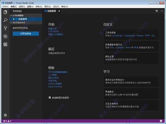
Task: Click the VS Code logo in title bar
Action: tap(3, 3)
